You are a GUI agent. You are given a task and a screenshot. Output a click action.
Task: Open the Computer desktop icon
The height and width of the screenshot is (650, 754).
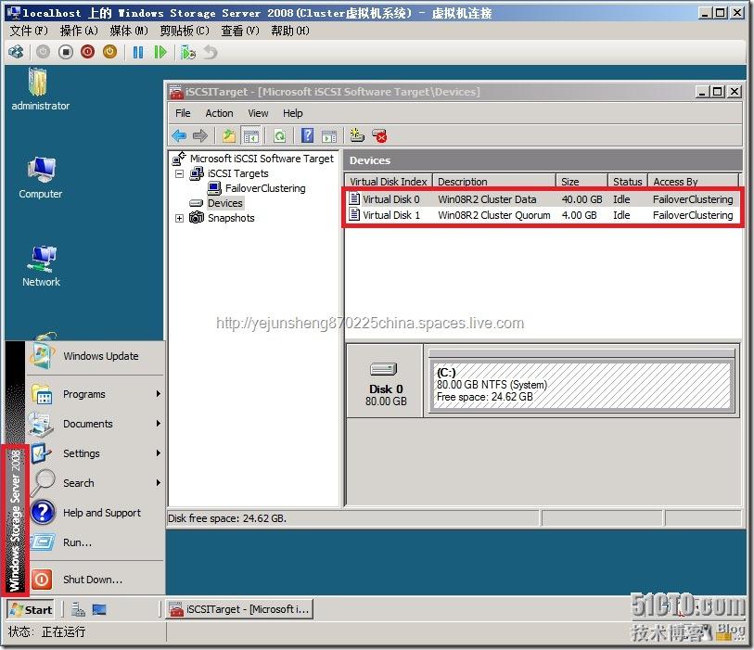click(x=41, y=177)
